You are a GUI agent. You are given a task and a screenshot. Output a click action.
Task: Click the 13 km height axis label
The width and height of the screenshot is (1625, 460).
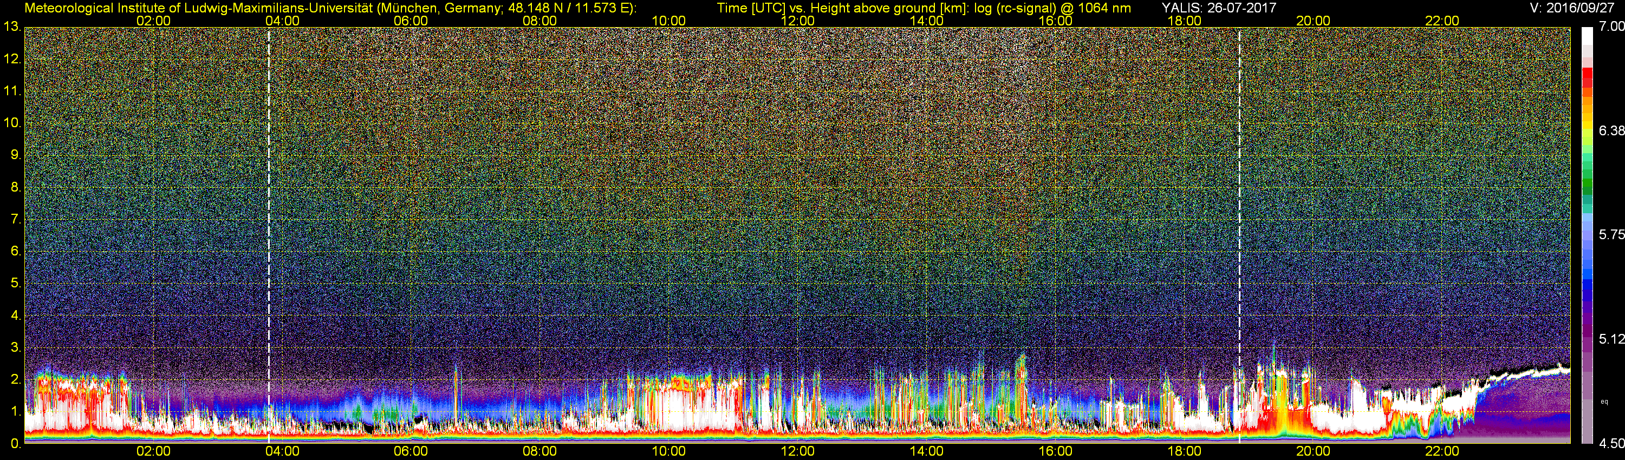tap(12, 27)
